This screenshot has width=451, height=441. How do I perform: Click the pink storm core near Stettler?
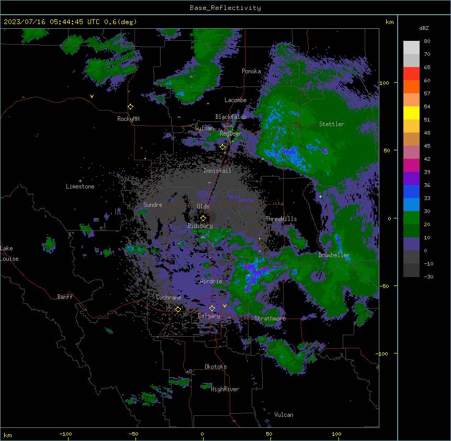tap(325, 150)
